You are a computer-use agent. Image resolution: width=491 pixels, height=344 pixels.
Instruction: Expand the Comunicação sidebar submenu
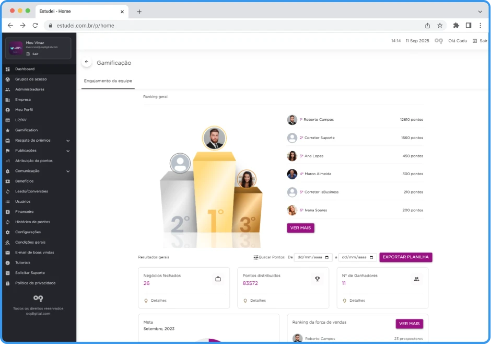[x=68, y=171]
